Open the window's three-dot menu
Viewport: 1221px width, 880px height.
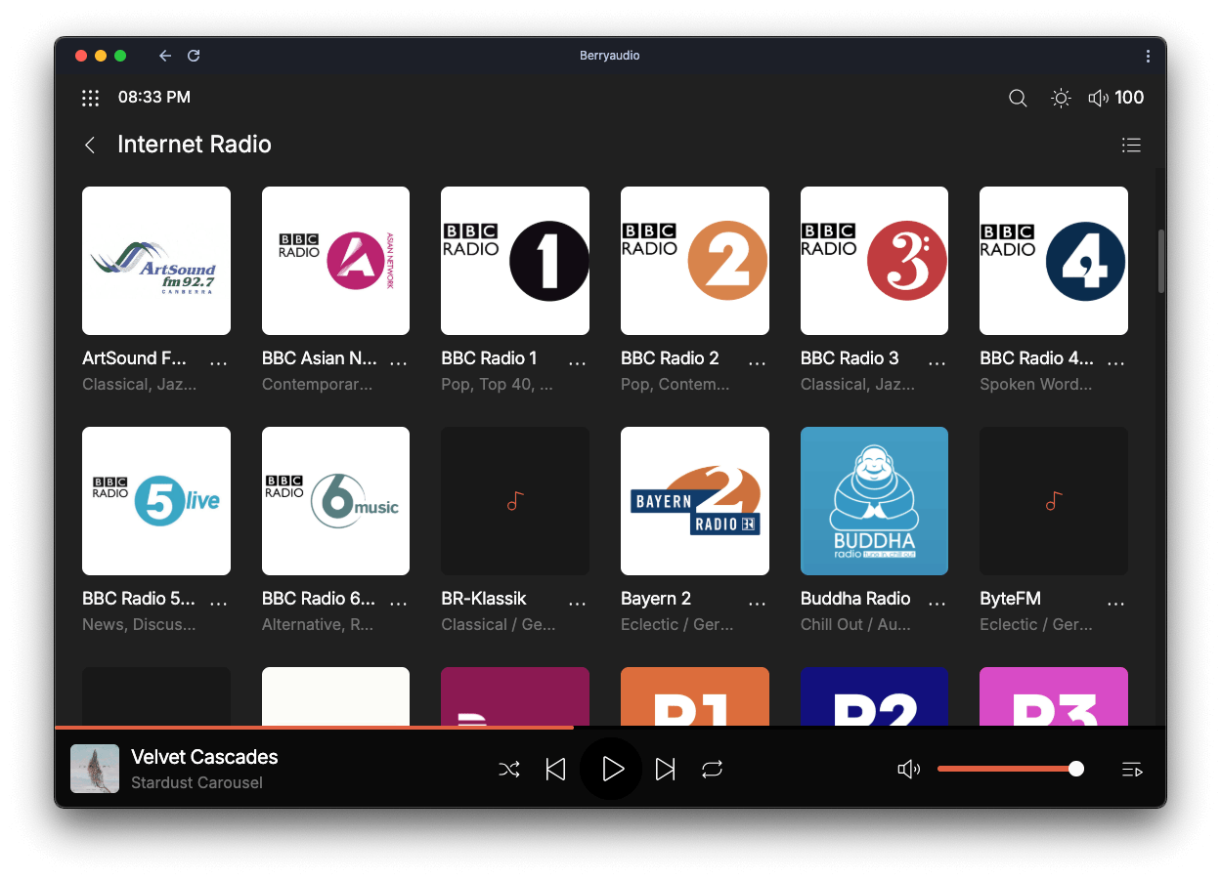point(1148,56)
